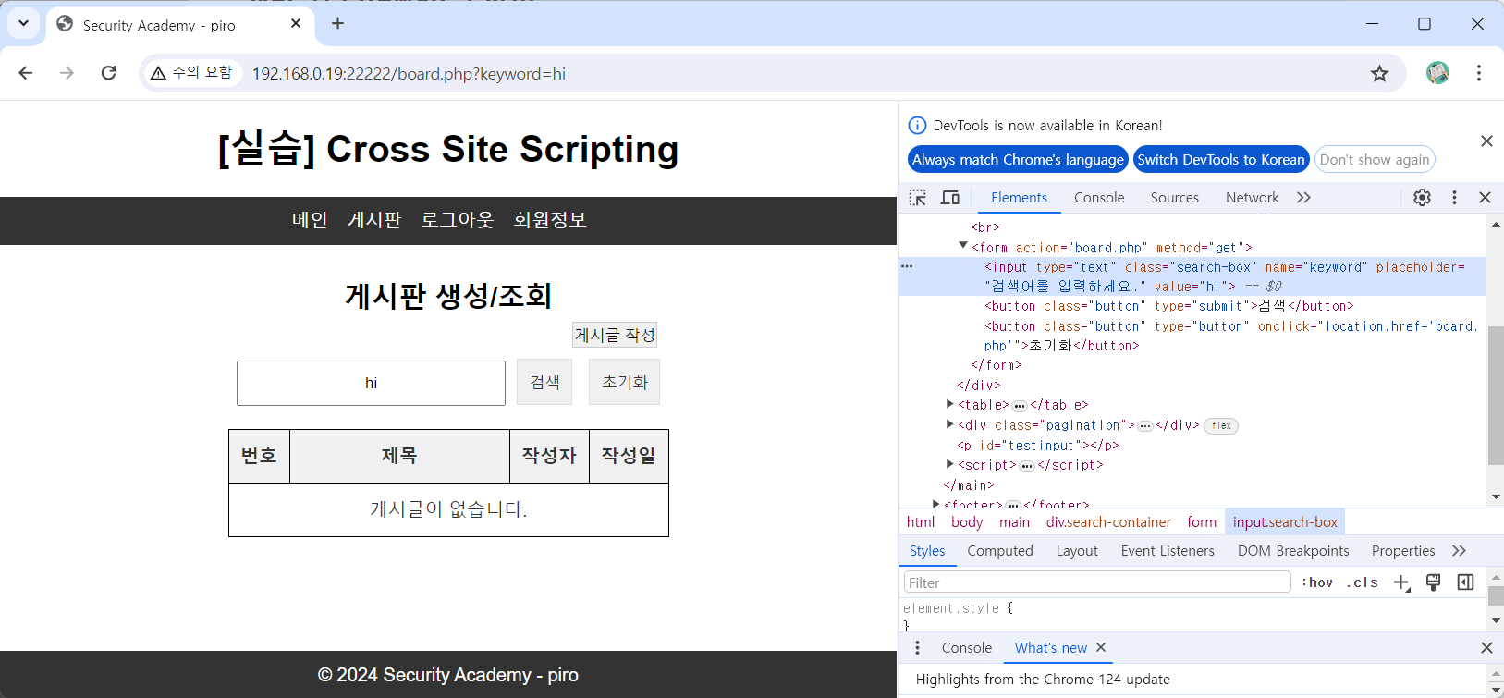Add new style rule plus icon
Screen dimensions: 1504x698
[x=1401, y=582]
